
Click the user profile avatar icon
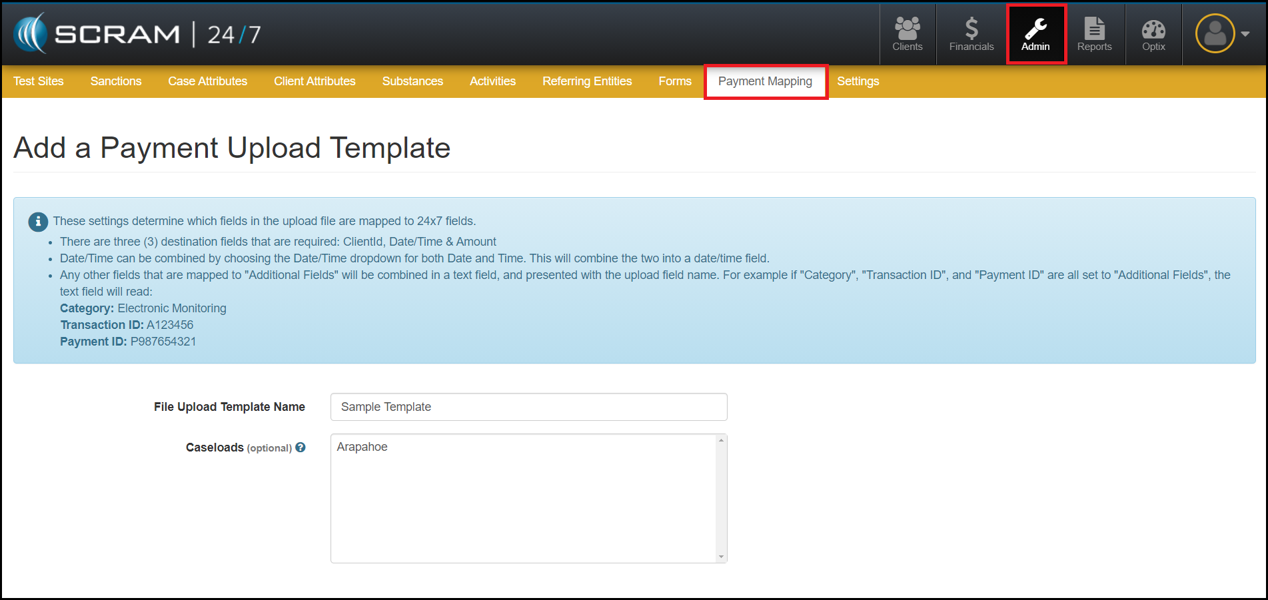pyautogui.click(x=1215, y=33)
